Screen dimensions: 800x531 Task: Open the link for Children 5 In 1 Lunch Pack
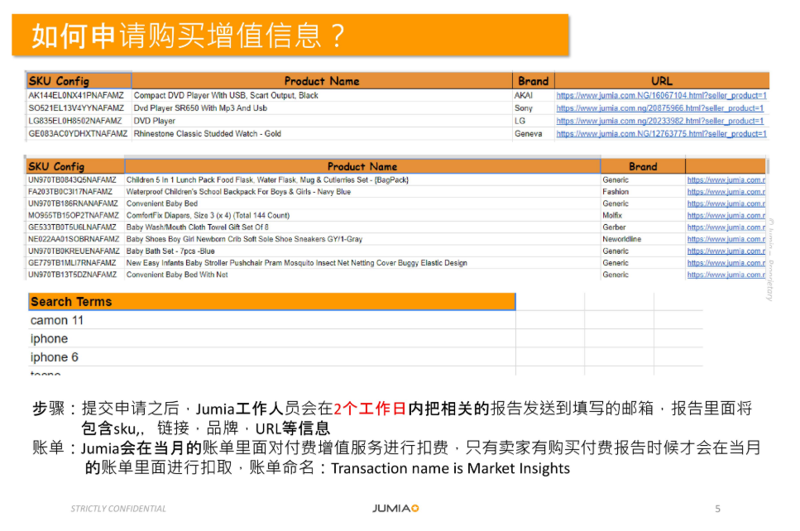[726, 180]
